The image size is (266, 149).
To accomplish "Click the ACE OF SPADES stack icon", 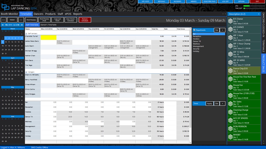I will (x=230, y=120).
